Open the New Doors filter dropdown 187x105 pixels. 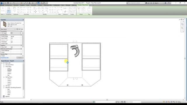[x=8, y=29]
